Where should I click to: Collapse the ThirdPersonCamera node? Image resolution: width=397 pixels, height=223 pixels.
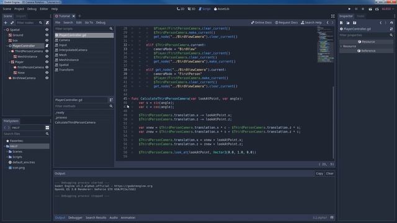point(10,51)
